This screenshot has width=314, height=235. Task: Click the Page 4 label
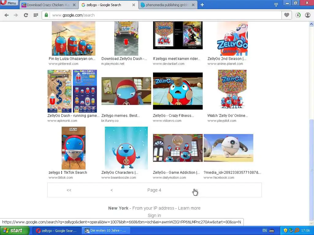click(x=154, y=190)
